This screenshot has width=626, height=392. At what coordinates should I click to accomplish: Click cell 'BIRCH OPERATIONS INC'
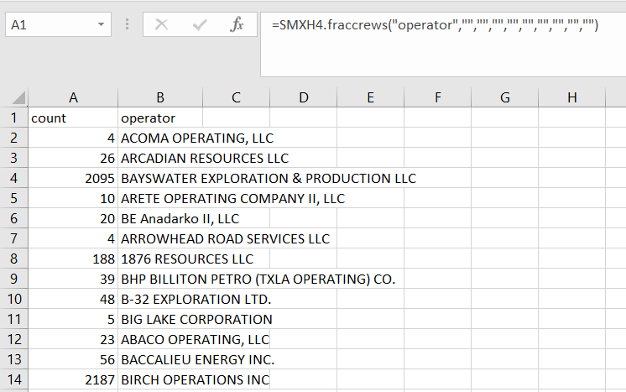(196, 379)
